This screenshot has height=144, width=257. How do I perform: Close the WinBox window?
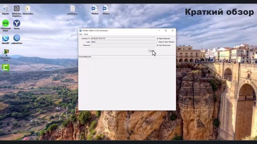(173, 30)
